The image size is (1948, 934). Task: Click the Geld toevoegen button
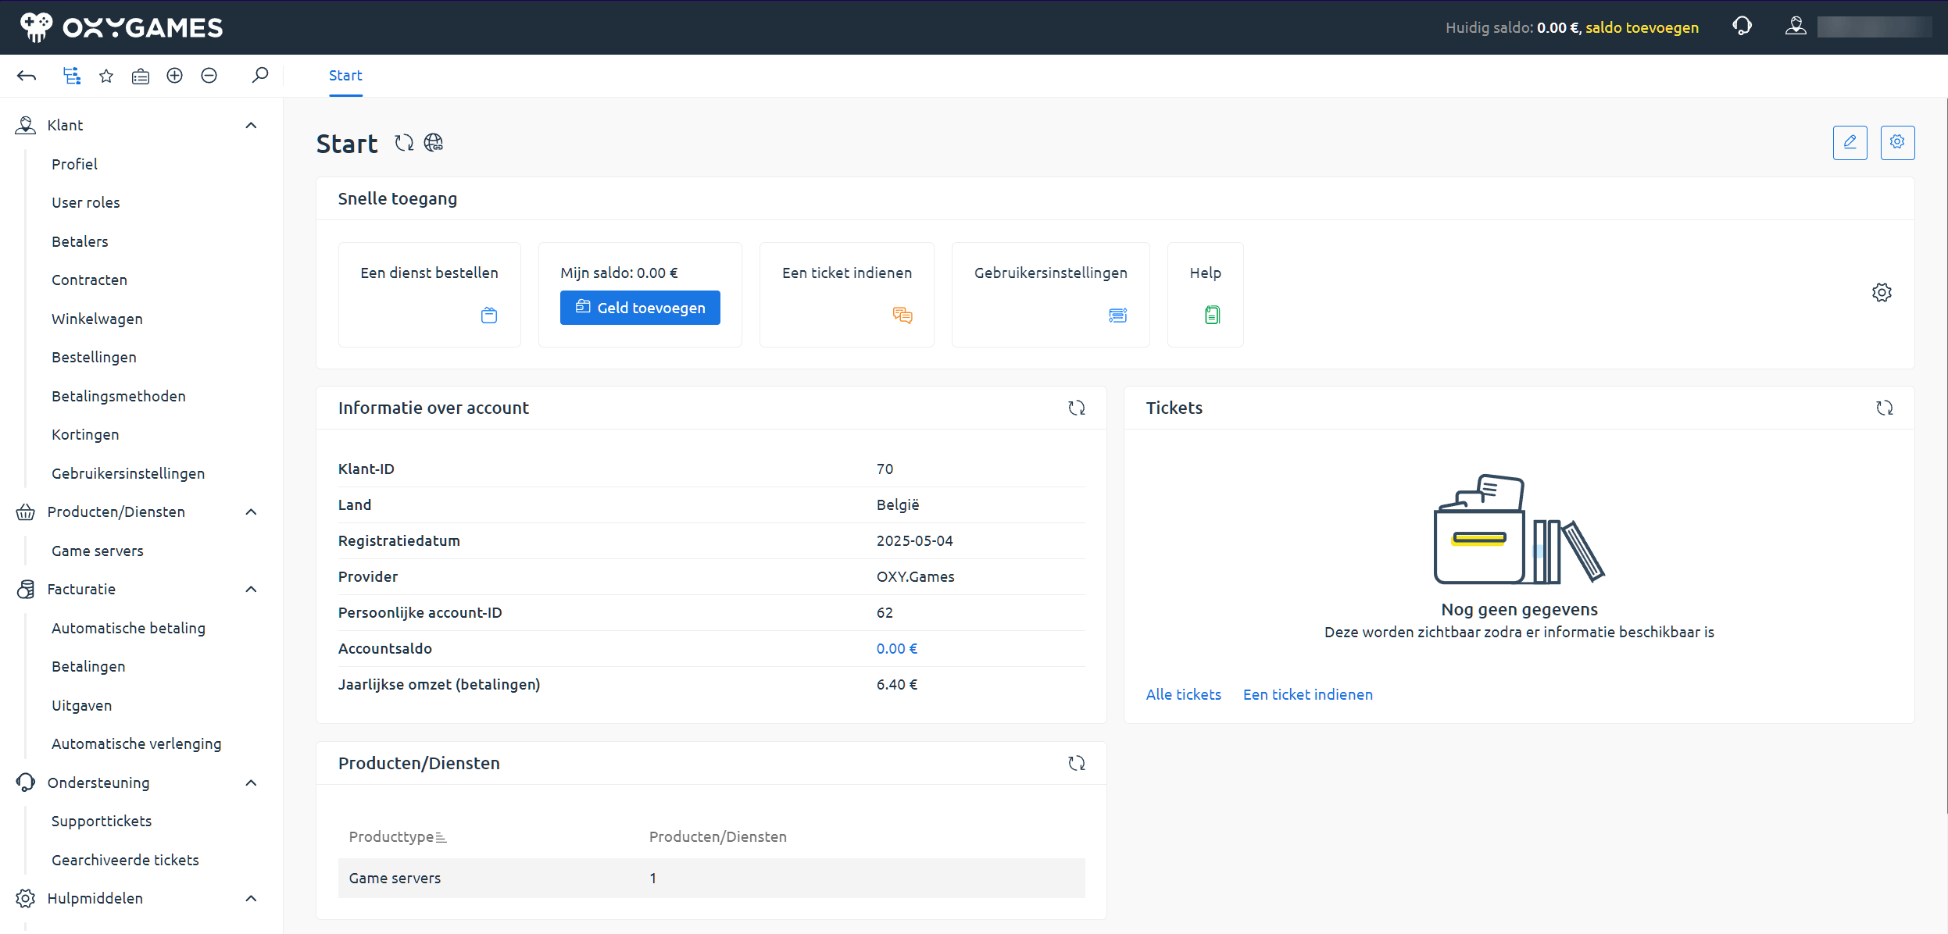pyautogui.click(x=639, y=307)
